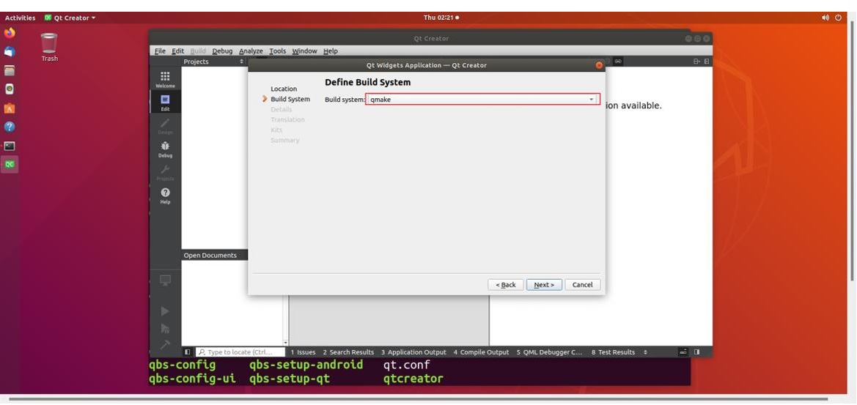The image size is (857, 405).
Task: Open the Edit menu
Action: tap(178, 51)
